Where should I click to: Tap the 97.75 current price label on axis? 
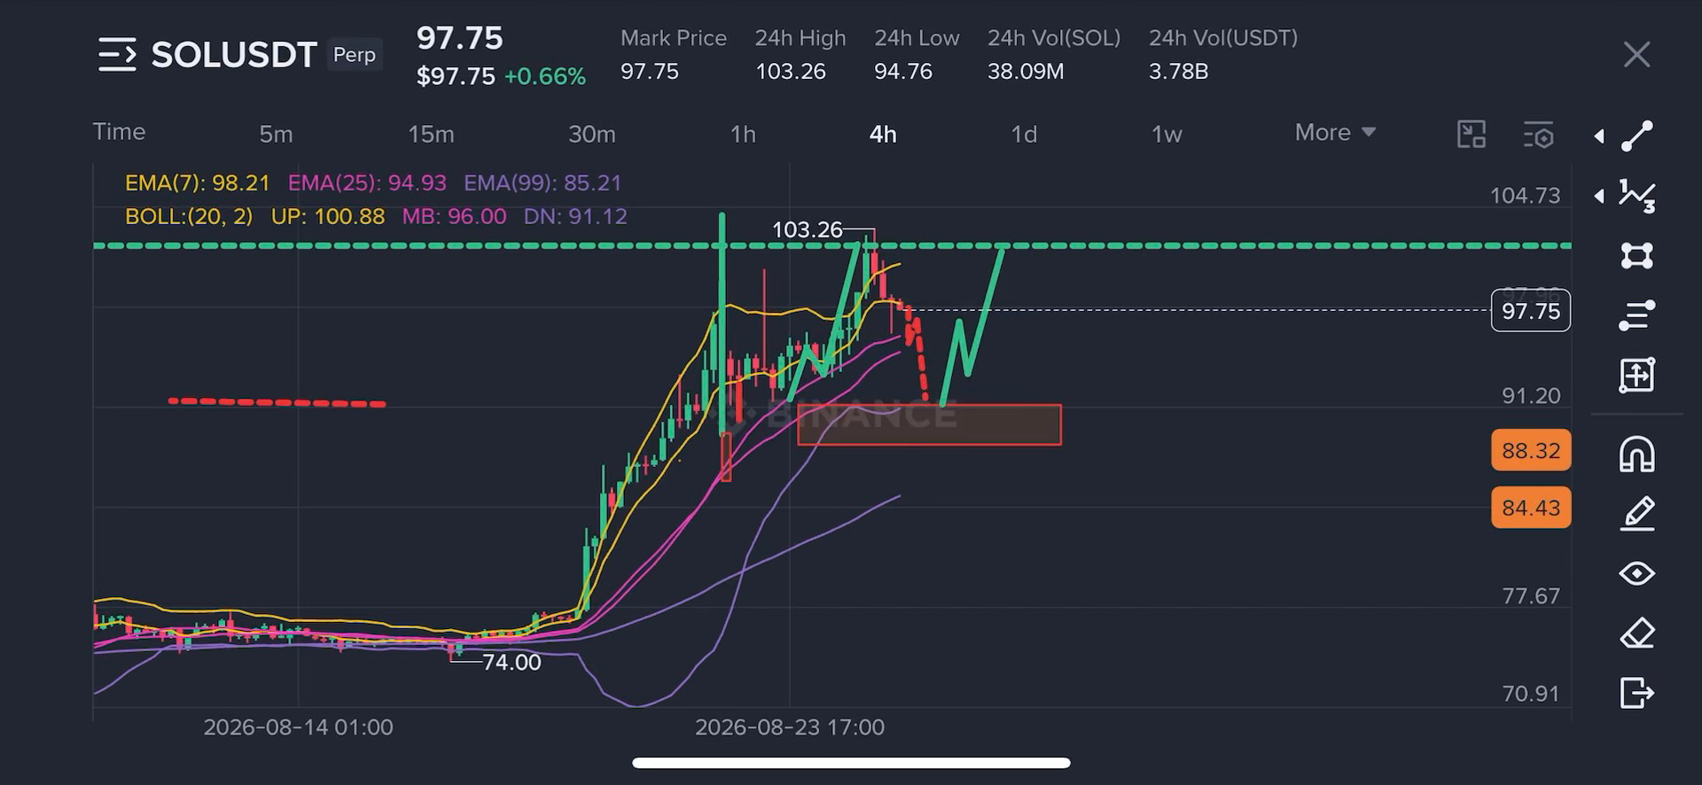(x=1531, y=311)
